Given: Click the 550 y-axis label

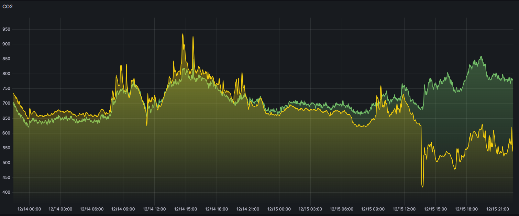Looking at the screenshot, I should click(7, 148).
